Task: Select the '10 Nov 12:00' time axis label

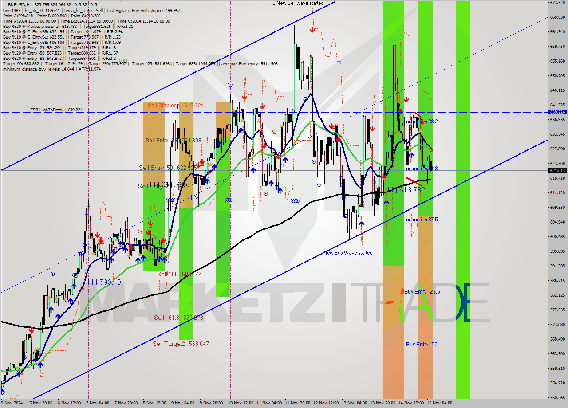Action: point(242,403)
